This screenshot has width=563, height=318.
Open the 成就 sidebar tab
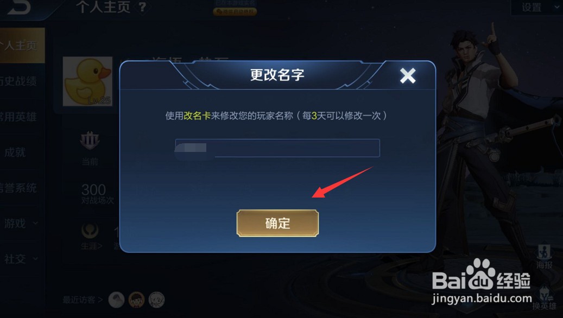15,152
